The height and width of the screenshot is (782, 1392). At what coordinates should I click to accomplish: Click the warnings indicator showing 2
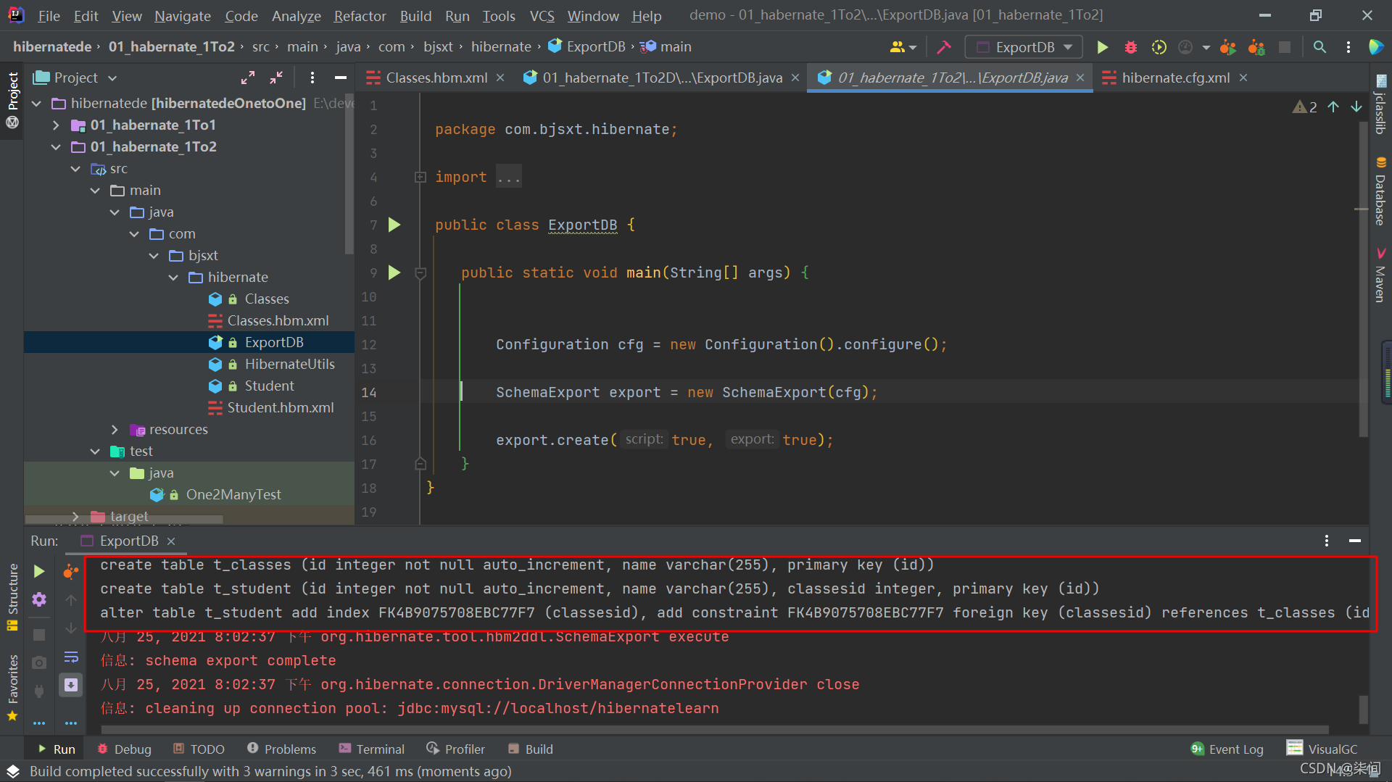(1305, 107)
